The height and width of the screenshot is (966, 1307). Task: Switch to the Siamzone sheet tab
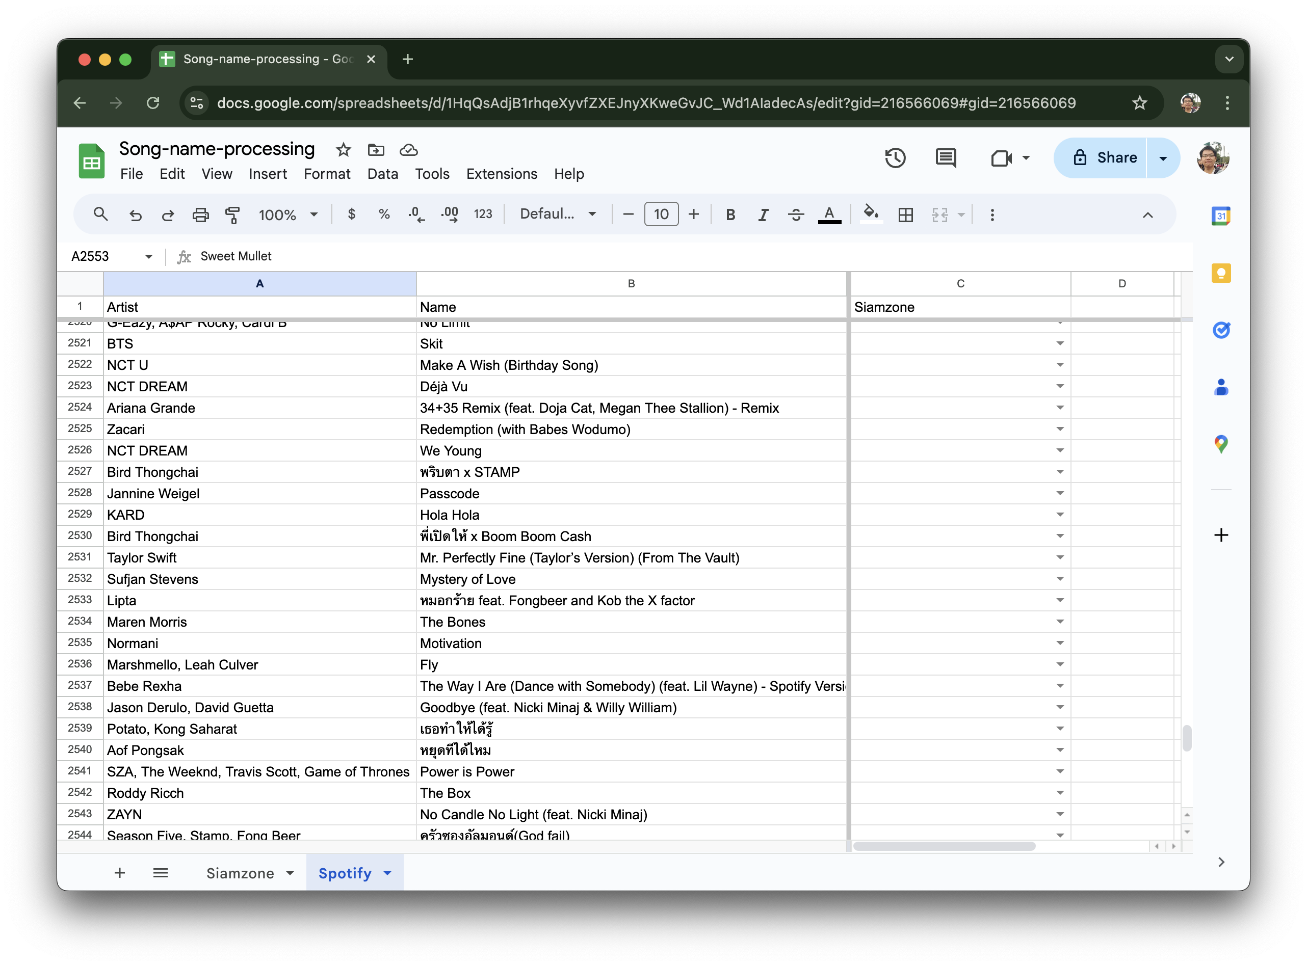[x=240, y=873]
